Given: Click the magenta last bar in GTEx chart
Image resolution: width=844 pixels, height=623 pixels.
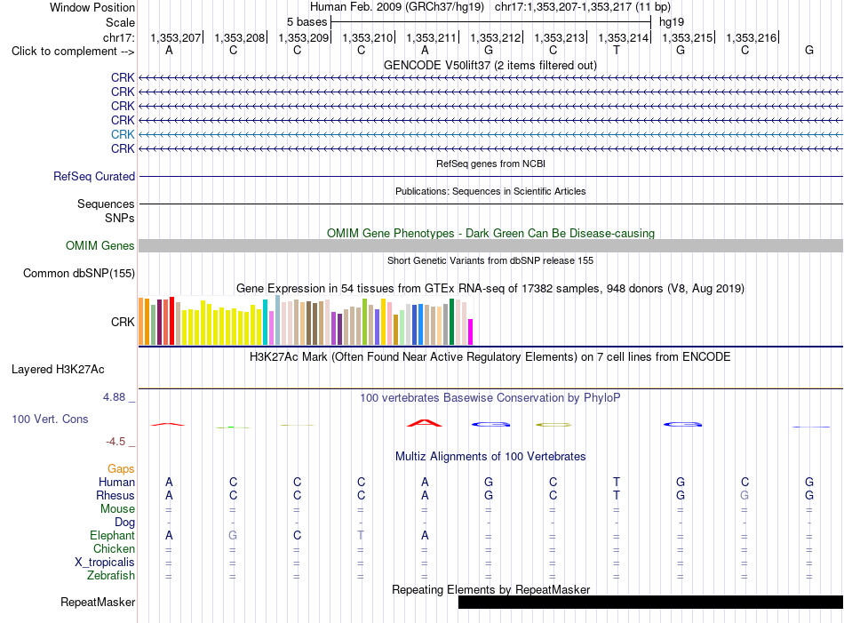Looking at the screenshot, I should coord(471,331).
